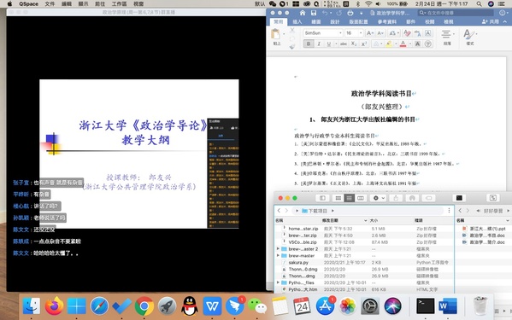
Task: Toggle italic formatting button
Action: (x=319, y=44)
